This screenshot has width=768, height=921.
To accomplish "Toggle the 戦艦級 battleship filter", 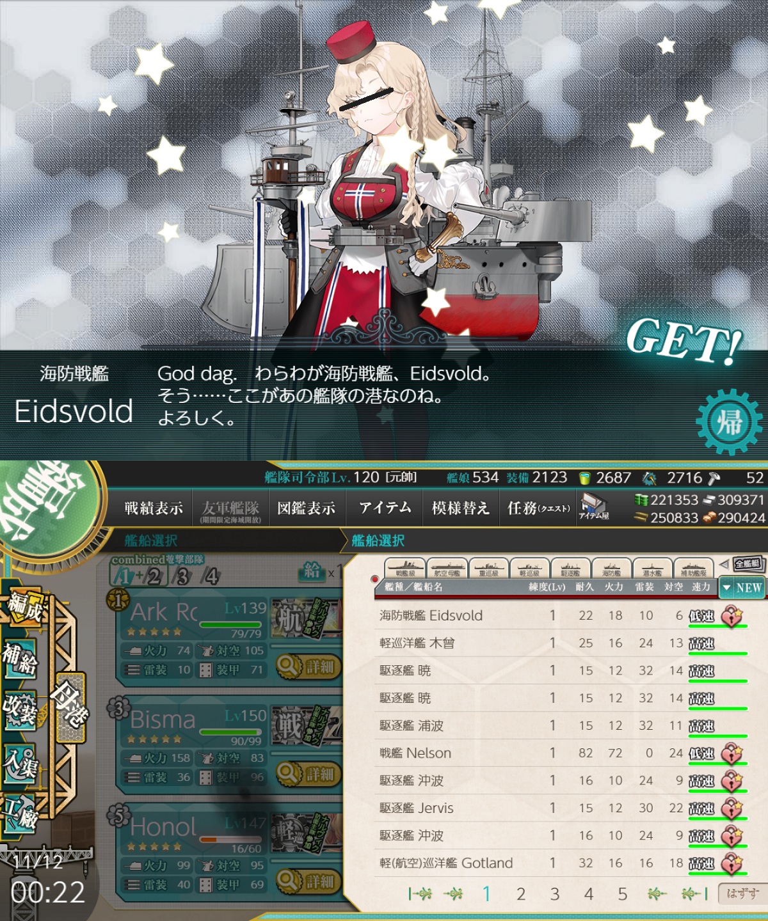I will click(x=405, y=568).
